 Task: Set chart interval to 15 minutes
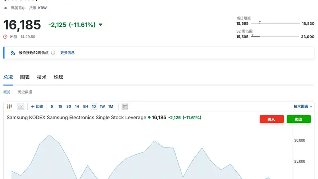coord(60,106)
